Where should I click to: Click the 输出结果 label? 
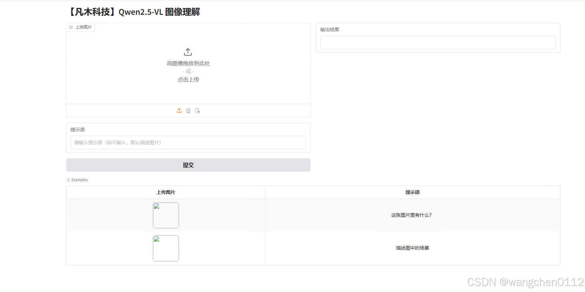point(330,30)
